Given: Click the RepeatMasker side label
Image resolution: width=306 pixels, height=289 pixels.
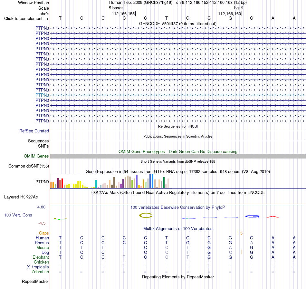Looking at the screenshot, I should pos(35,281).
